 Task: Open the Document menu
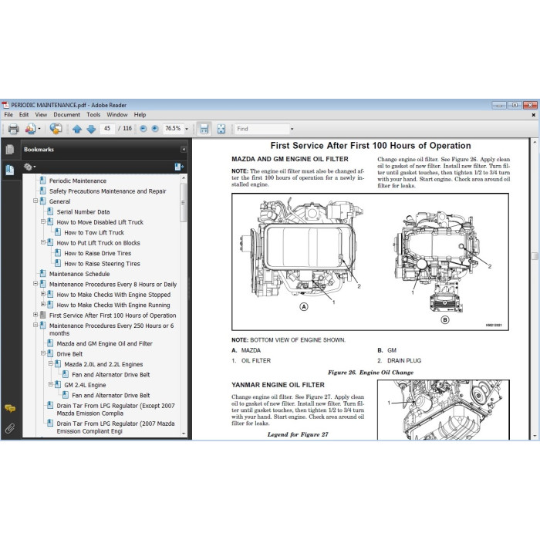click(67, 115)
